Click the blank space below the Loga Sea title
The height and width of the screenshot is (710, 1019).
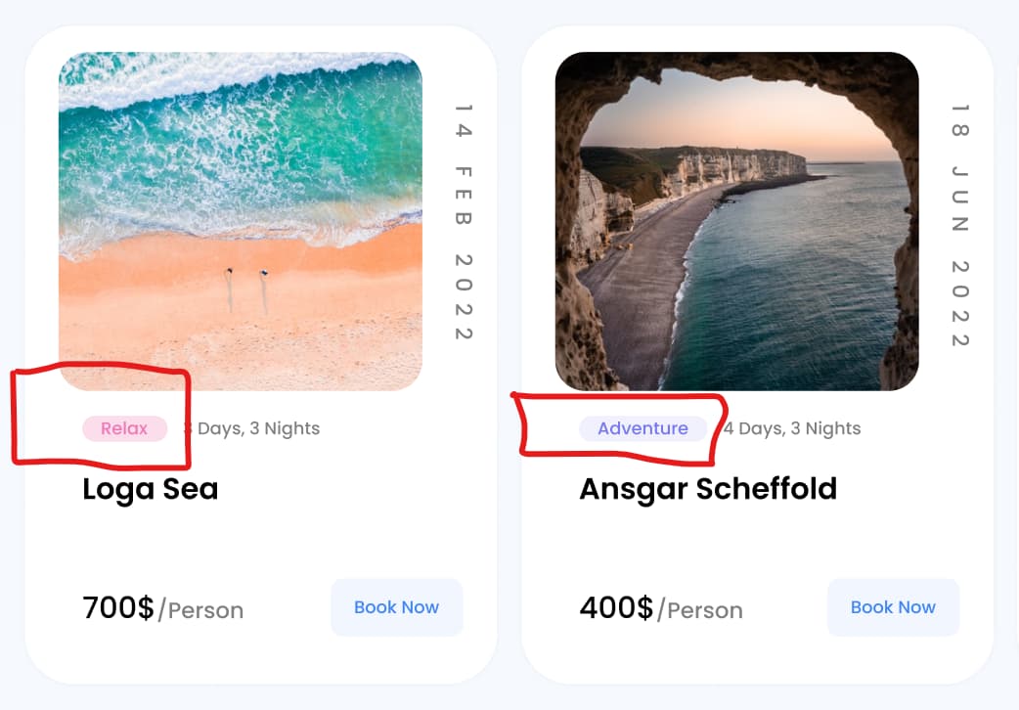(x=260, y=541)
